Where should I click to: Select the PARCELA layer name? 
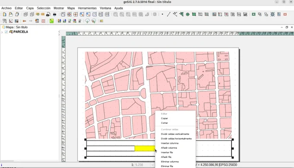click(21, 32)
